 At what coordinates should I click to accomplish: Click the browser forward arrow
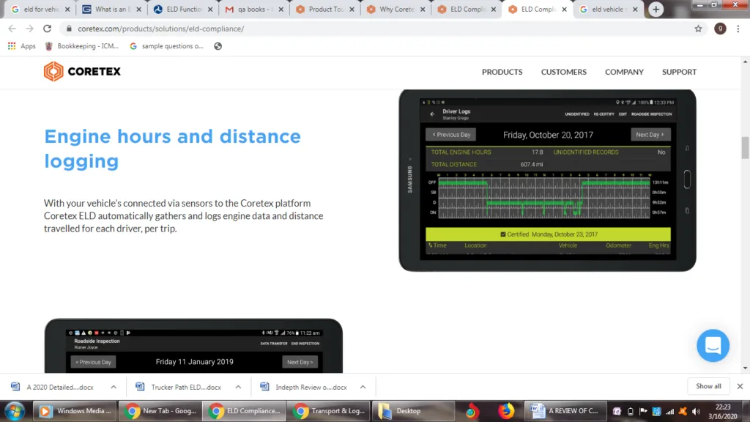point(29,29)
